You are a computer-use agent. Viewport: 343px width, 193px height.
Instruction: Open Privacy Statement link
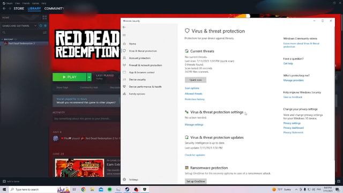293,132
